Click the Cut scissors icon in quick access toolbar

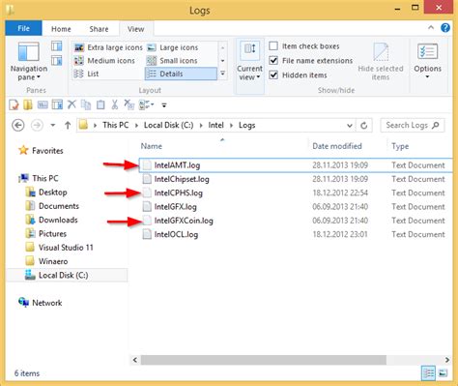(x=115, y=104)
